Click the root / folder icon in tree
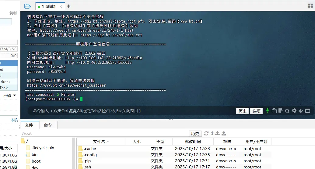 23,141
